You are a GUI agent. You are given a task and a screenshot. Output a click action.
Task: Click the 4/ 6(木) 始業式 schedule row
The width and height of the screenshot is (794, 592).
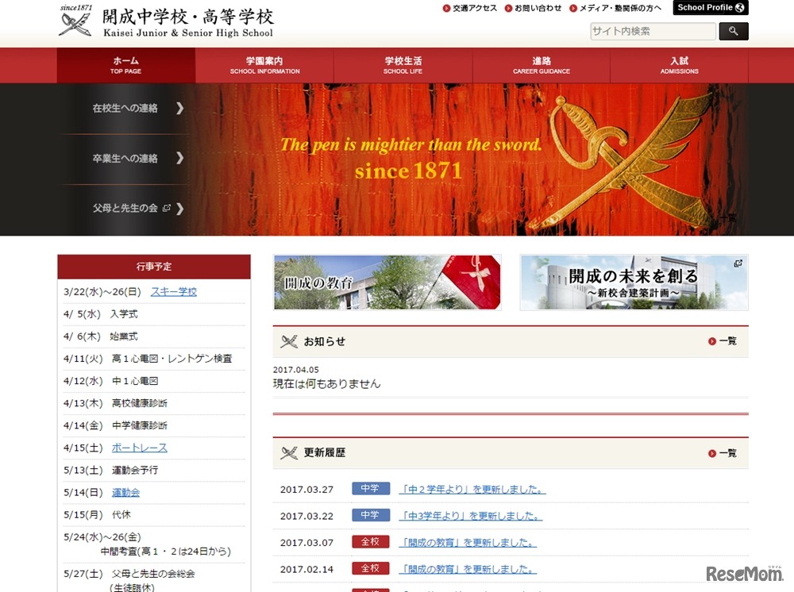click(154, 336)
